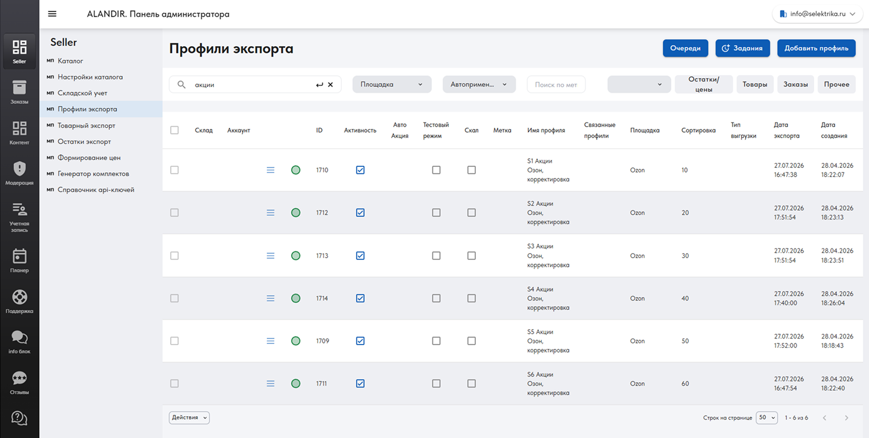The image size is (869, 438).
Task: Click the Поиск по мет input field
Action: point(556,84)
